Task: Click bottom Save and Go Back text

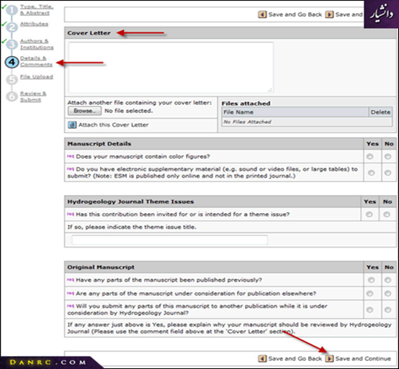Action: pos(295,359)
